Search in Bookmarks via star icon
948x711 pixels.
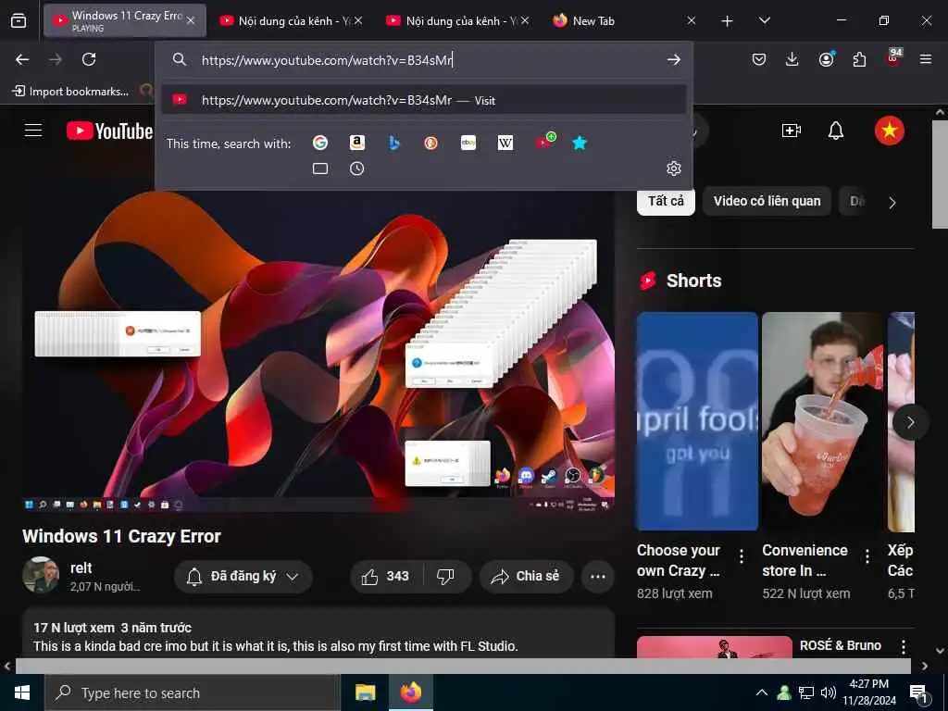click(580, 143)
